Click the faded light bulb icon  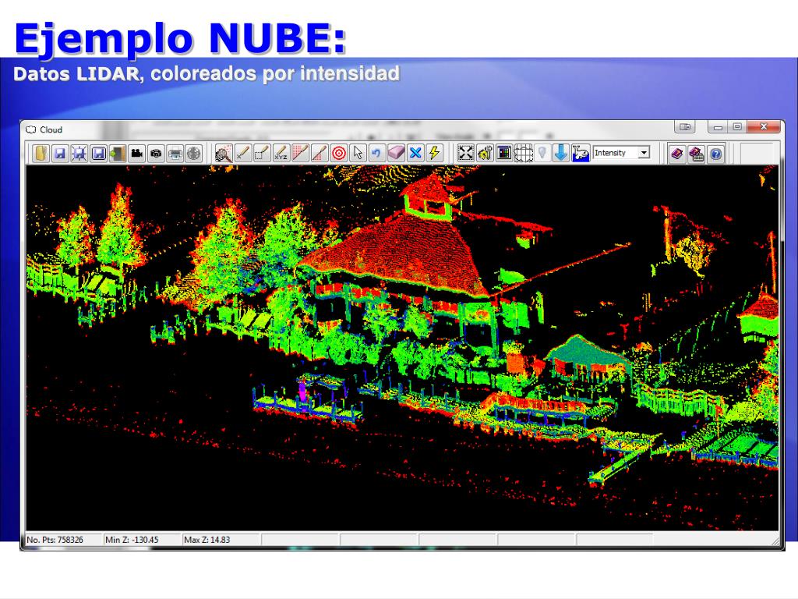(542, 153)
